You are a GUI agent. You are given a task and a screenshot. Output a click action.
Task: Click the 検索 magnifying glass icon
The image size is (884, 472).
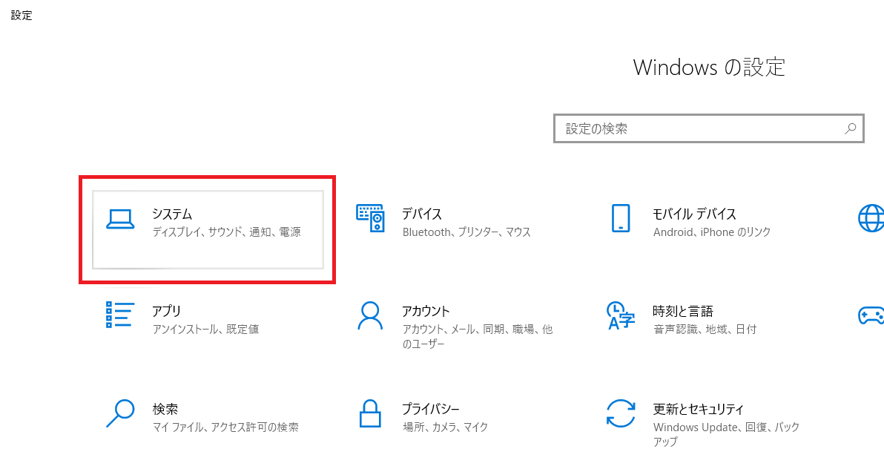tap(120, 414)
